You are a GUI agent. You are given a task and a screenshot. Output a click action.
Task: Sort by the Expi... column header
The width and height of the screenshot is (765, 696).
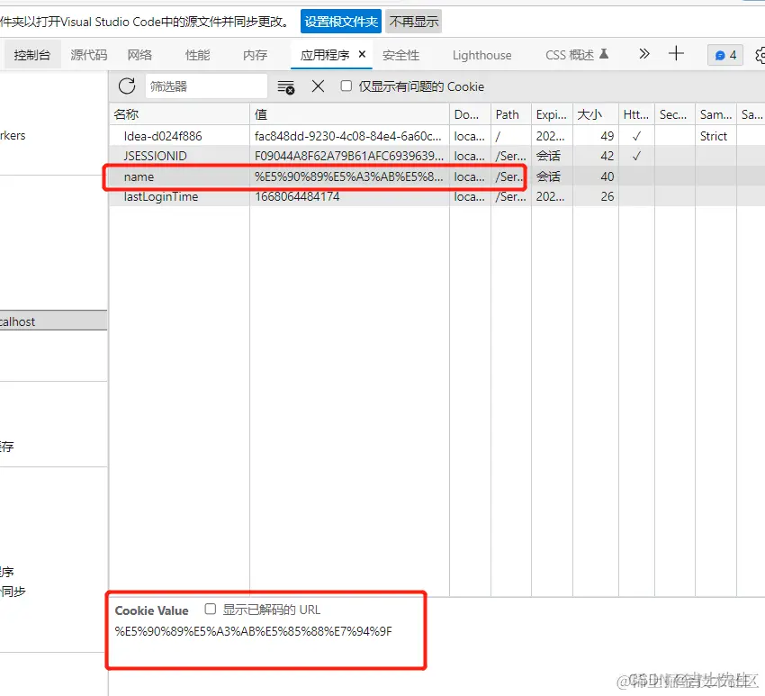coord(552,114)
